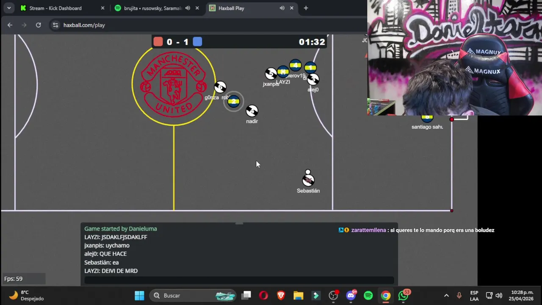Click the streamer webcam overlay
The height and width of the screenshot is (305, 542).
454,58
